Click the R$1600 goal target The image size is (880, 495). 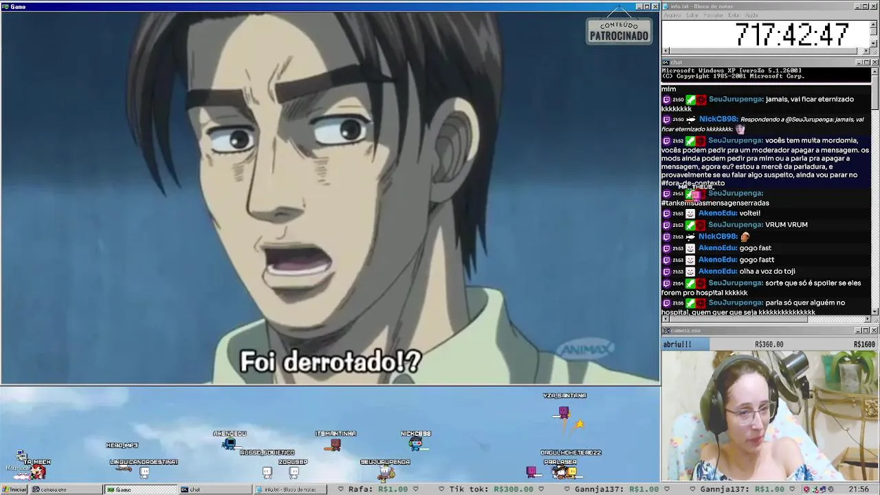(864, 344)
